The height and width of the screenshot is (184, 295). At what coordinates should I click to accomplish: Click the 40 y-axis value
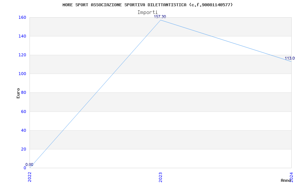[24, 130]
